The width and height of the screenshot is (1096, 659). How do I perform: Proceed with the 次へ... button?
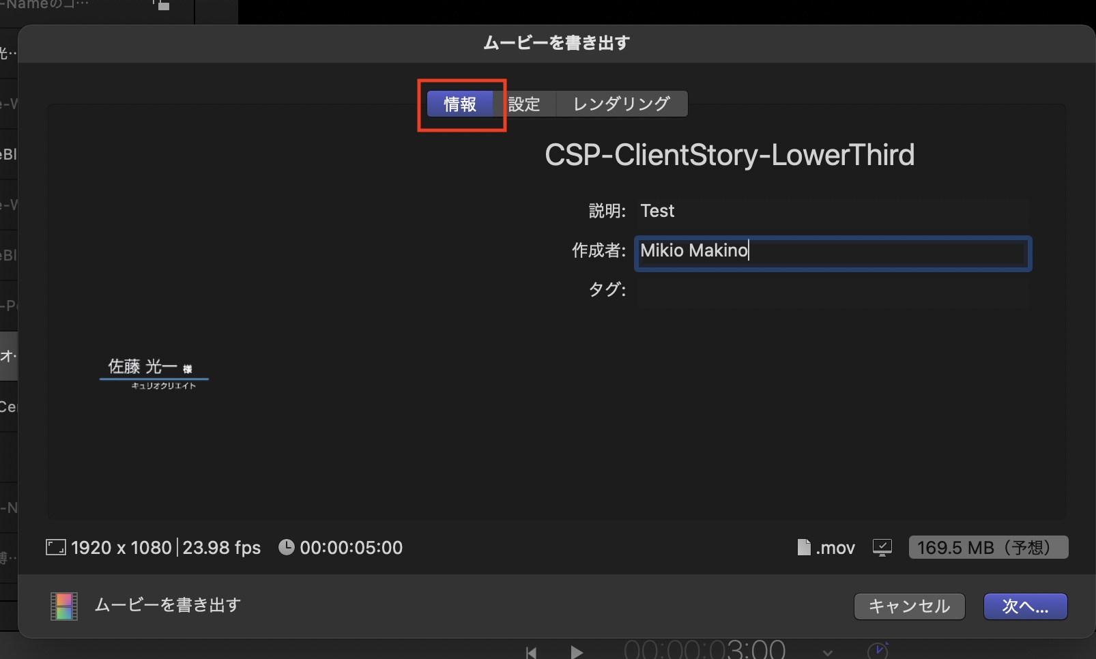(1025, 606)
